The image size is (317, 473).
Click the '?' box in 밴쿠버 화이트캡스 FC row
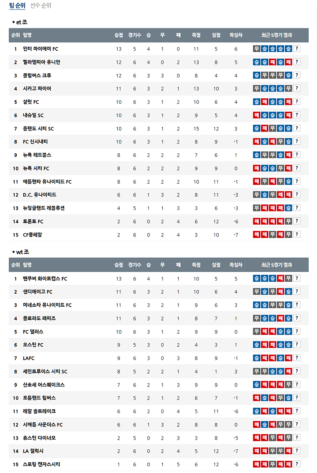pyautogui.click(x=297, y=278)
